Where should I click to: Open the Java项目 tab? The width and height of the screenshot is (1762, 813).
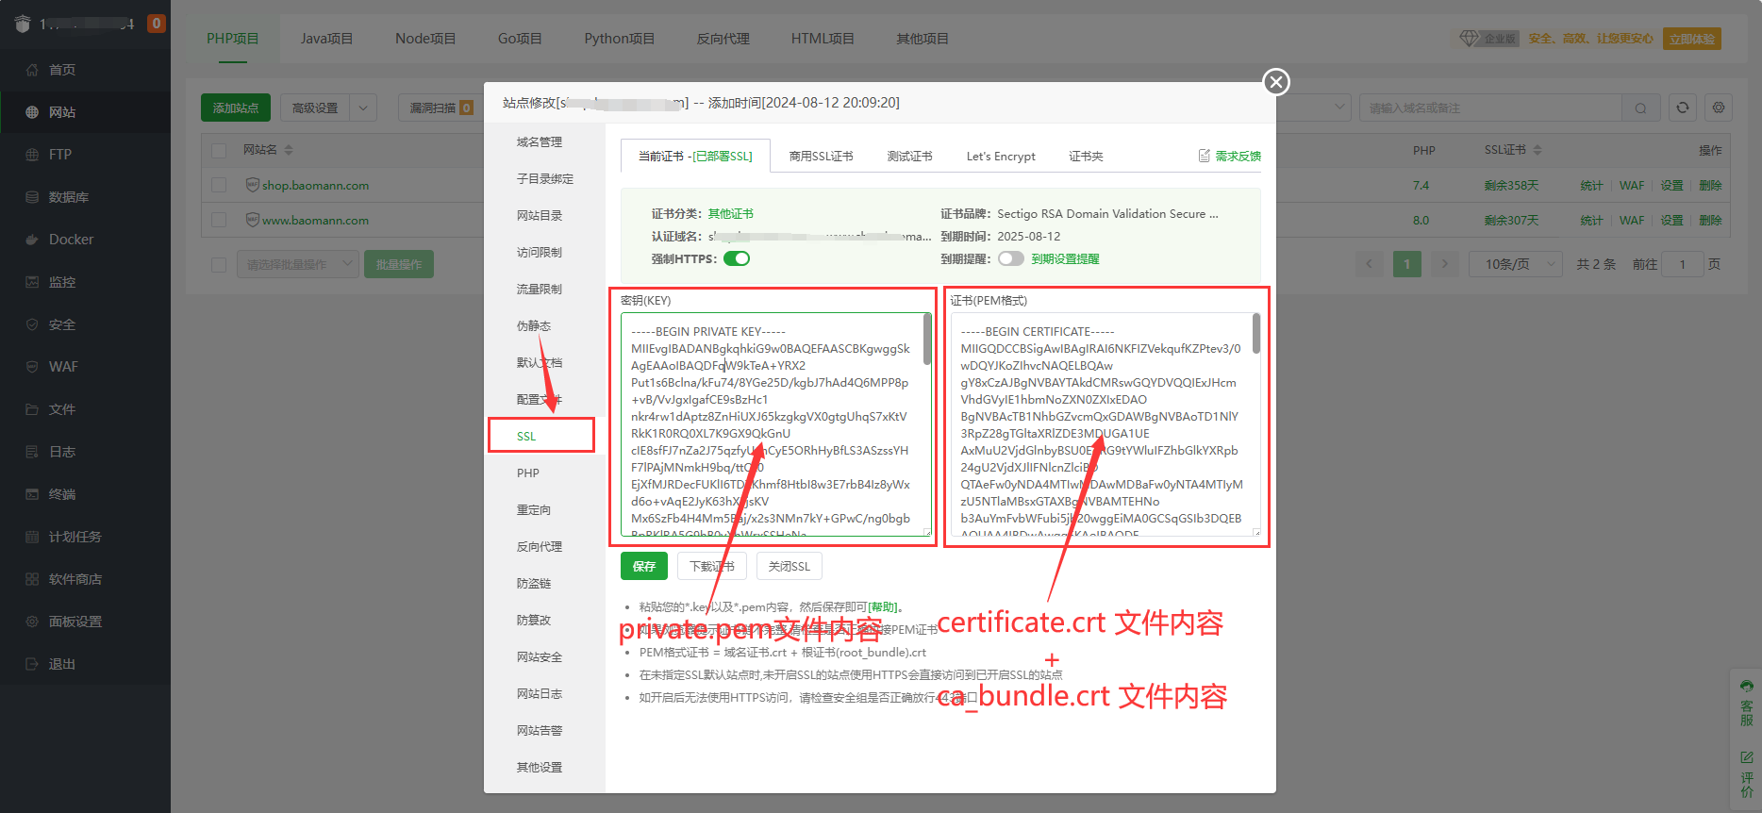click(x=326, y=39)
